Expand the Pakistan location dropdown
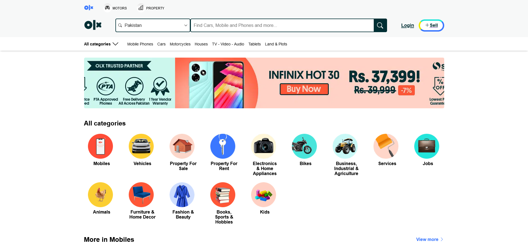The width and height of the screenshot is (528, 249). coord(153,25)
